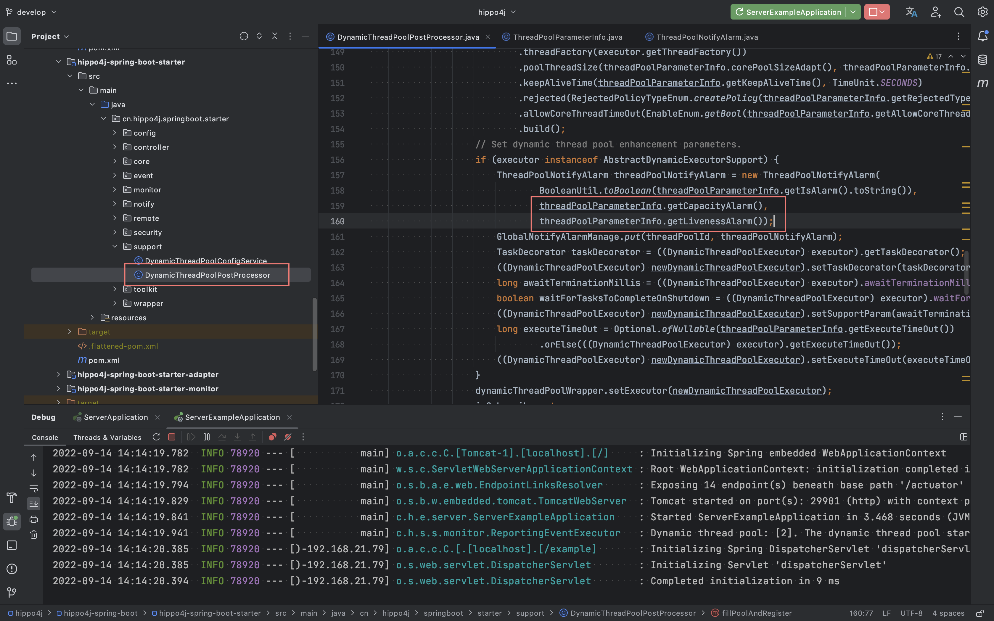Toggle soft-wrap in the console
Image resolution: width=994 pixels, height=621 pixels.
34,488
